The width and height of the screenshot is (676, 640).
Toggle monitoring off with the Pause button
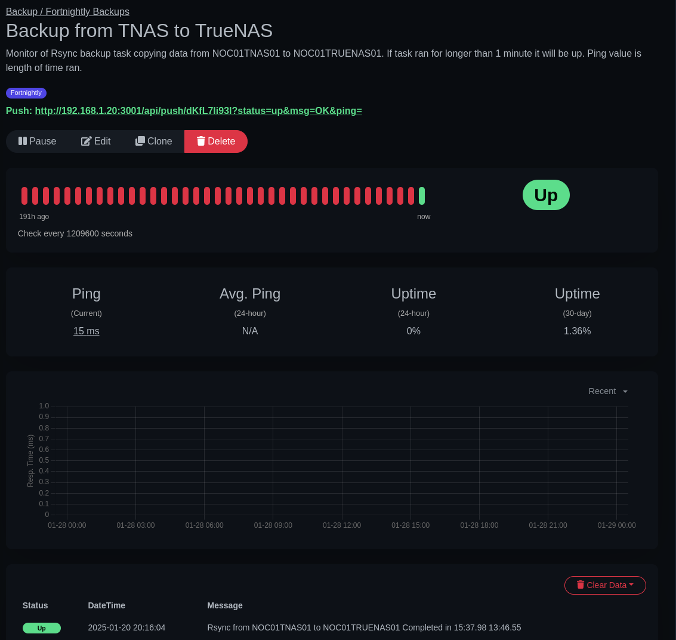coord(37,141)
